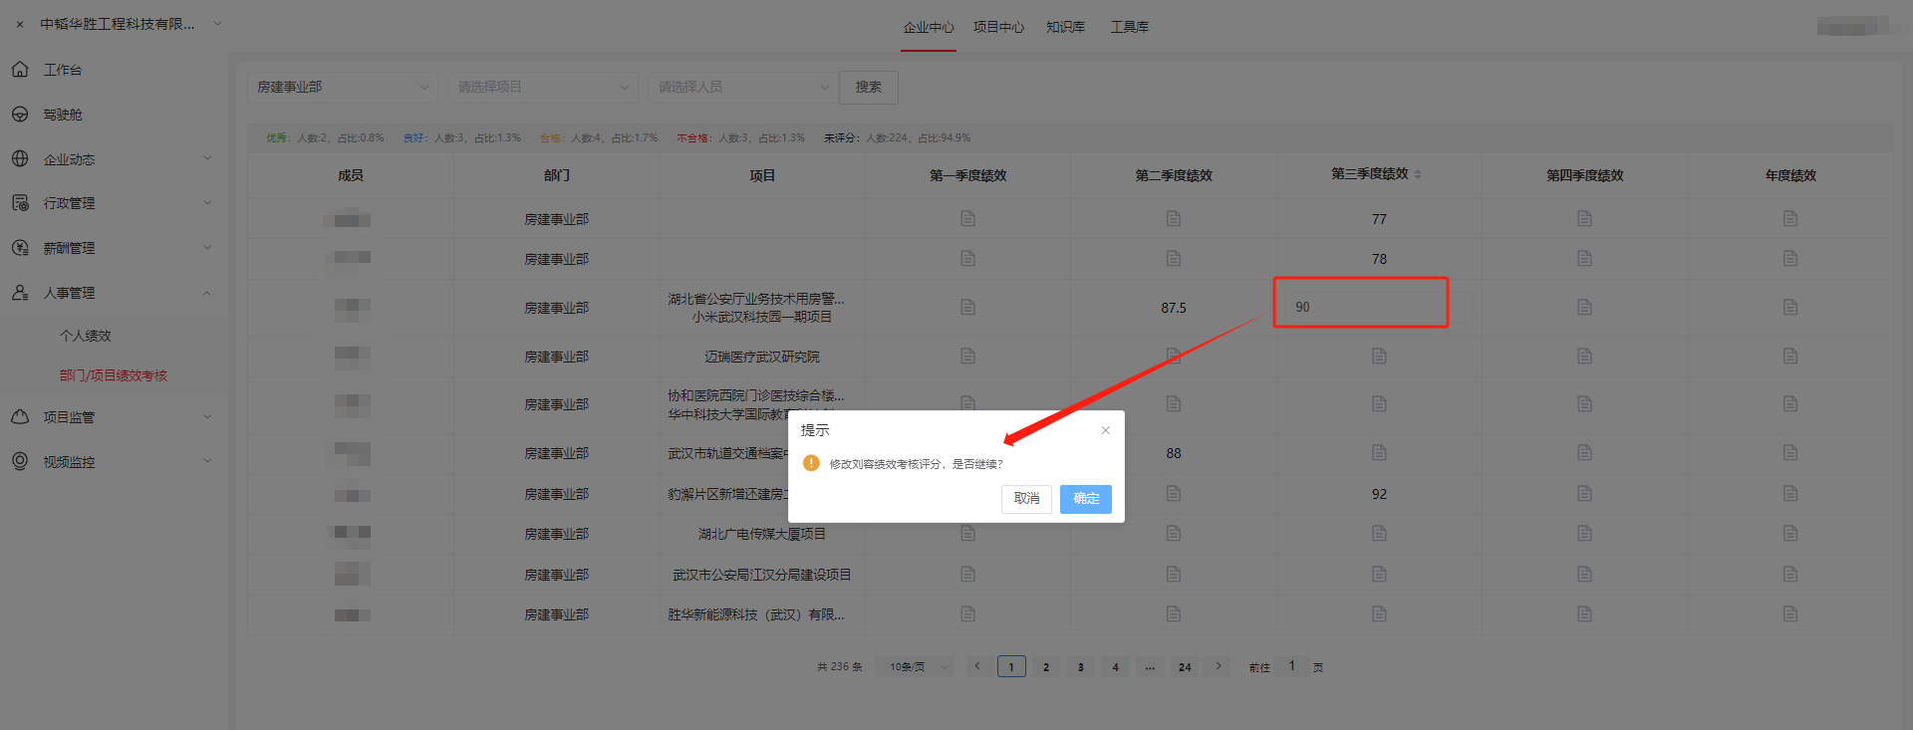Switch to the 企业中心 tab
The image size is (1913, 730).
[x=929, y=27]
